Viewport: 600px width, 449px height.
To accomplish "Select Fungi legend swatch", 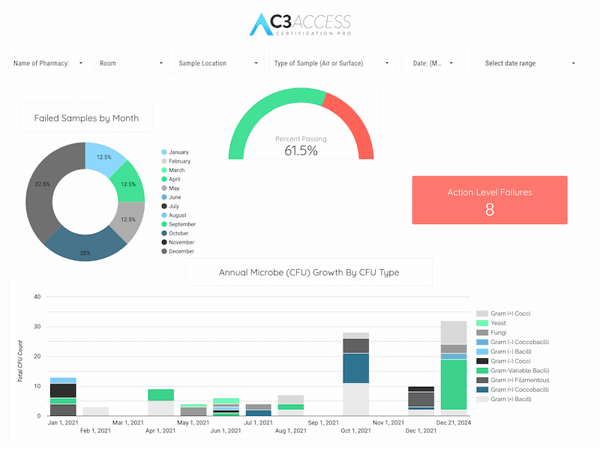I will click(482, 333).
